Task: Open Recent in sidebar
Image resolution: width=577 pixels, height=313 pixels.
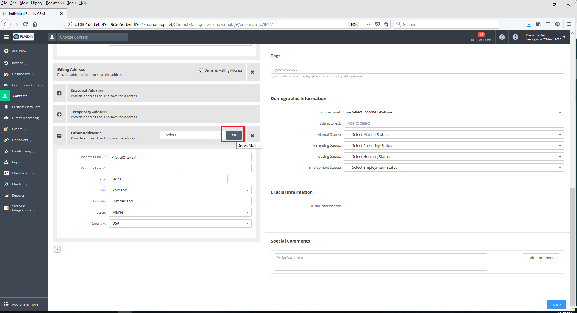Action: 17,63
